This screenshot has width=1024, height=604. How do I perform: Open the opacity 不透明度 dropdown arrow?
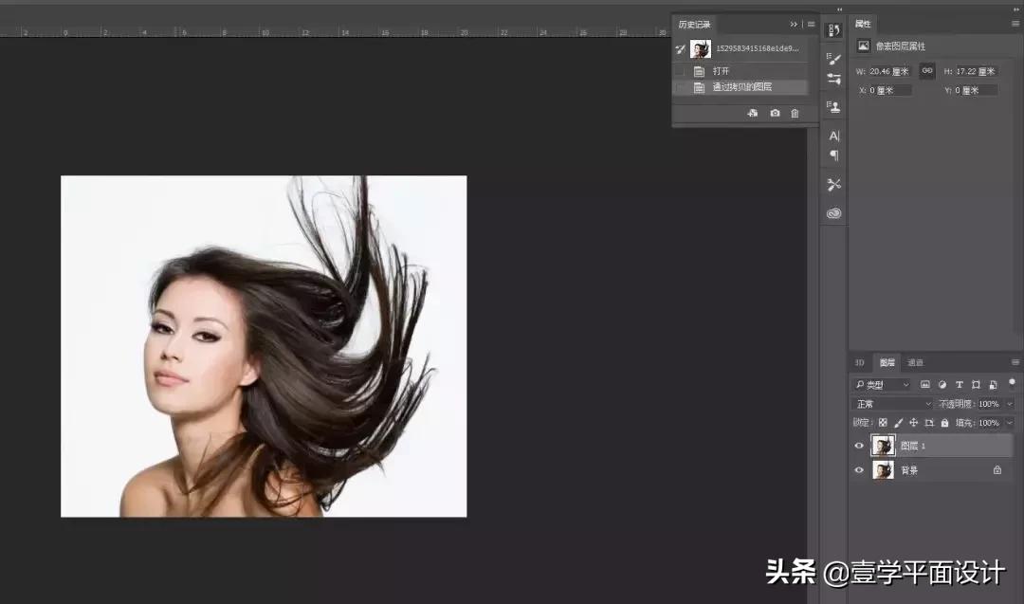[x=1010, y=403]
